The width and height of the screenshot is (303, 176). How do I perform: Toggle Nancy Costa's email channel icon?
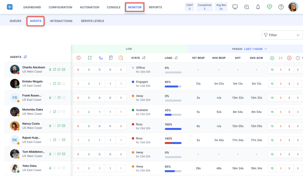coord(63,126)
